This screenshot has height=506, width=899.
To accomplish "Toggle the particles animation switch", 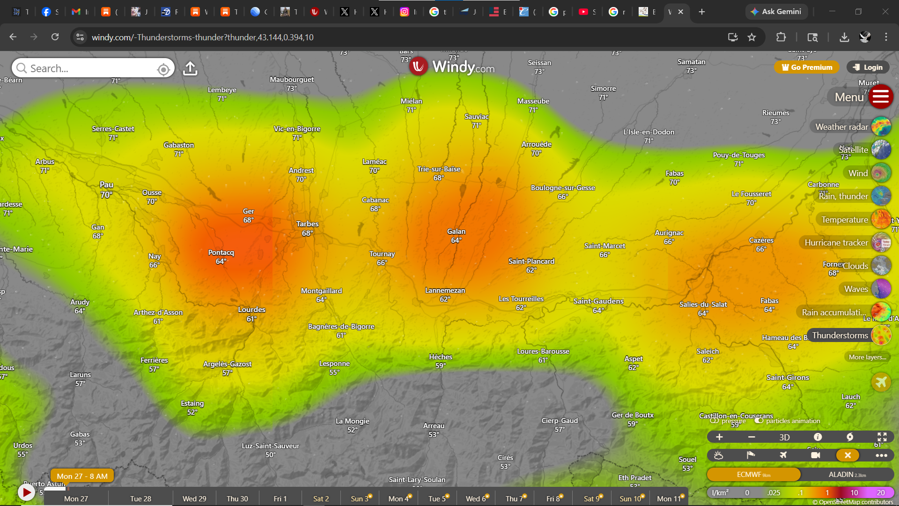I will [x=759, y=421].
